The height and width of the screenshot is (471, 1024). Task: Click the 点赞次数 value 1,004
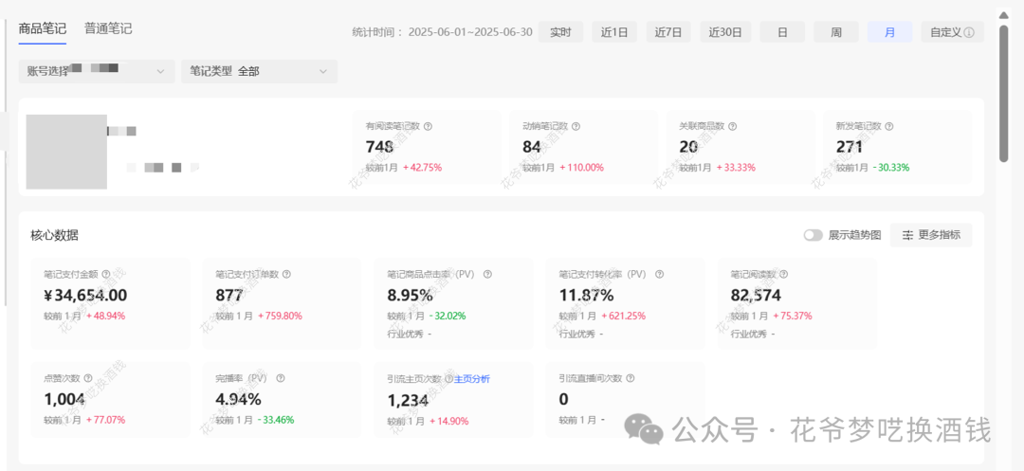[x=64, y=399]
